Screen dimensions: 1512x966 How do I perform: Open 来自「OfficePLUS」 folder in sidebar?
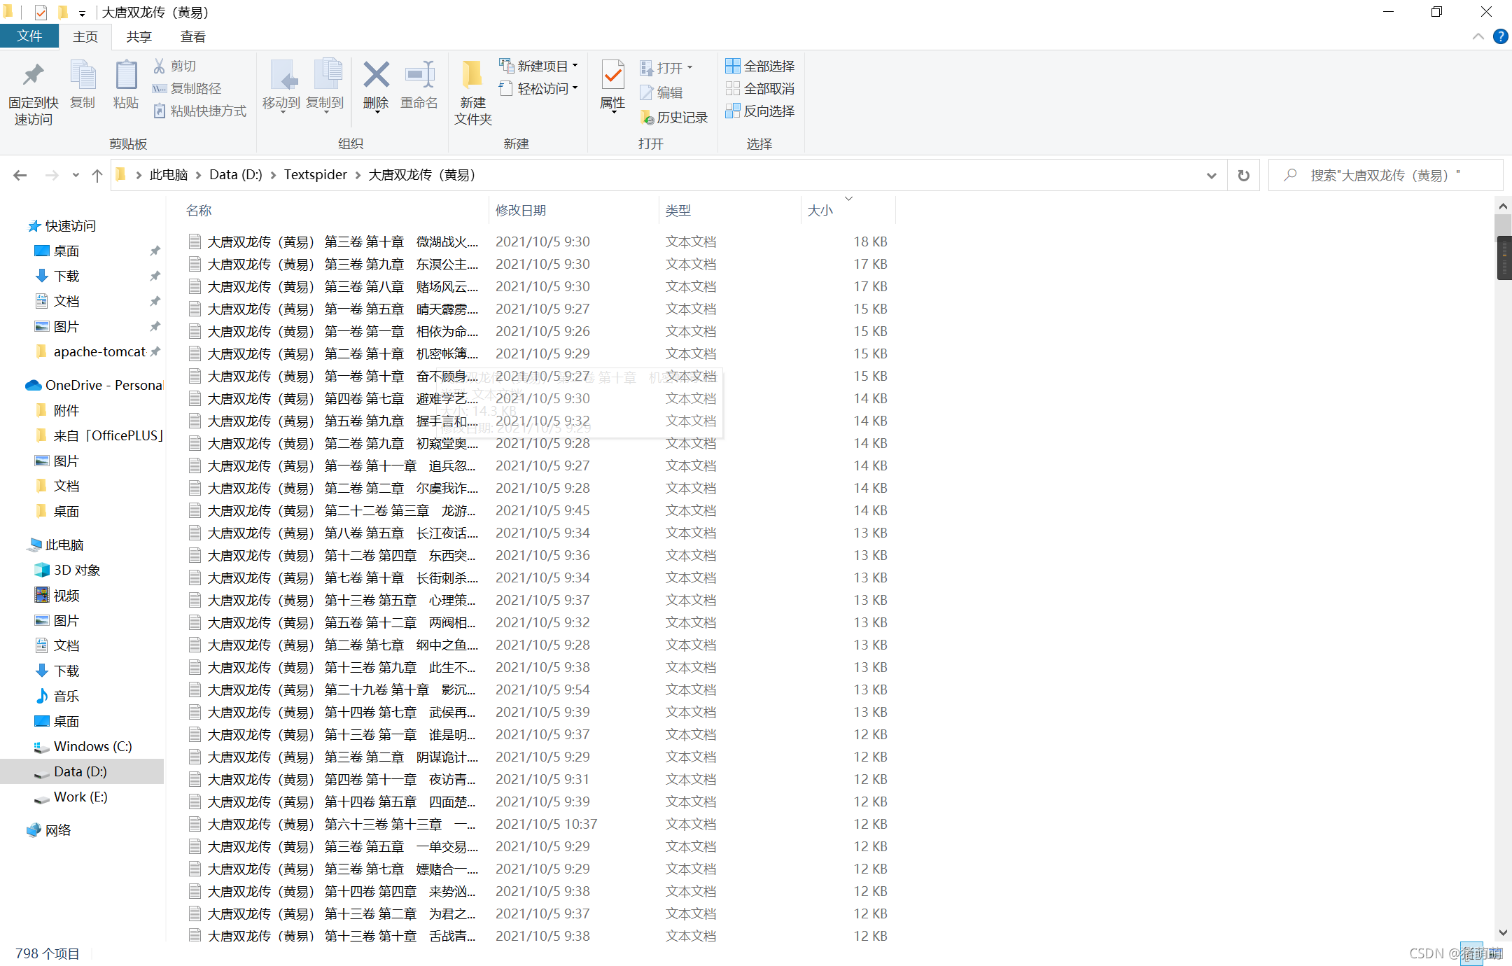(82, 435)
